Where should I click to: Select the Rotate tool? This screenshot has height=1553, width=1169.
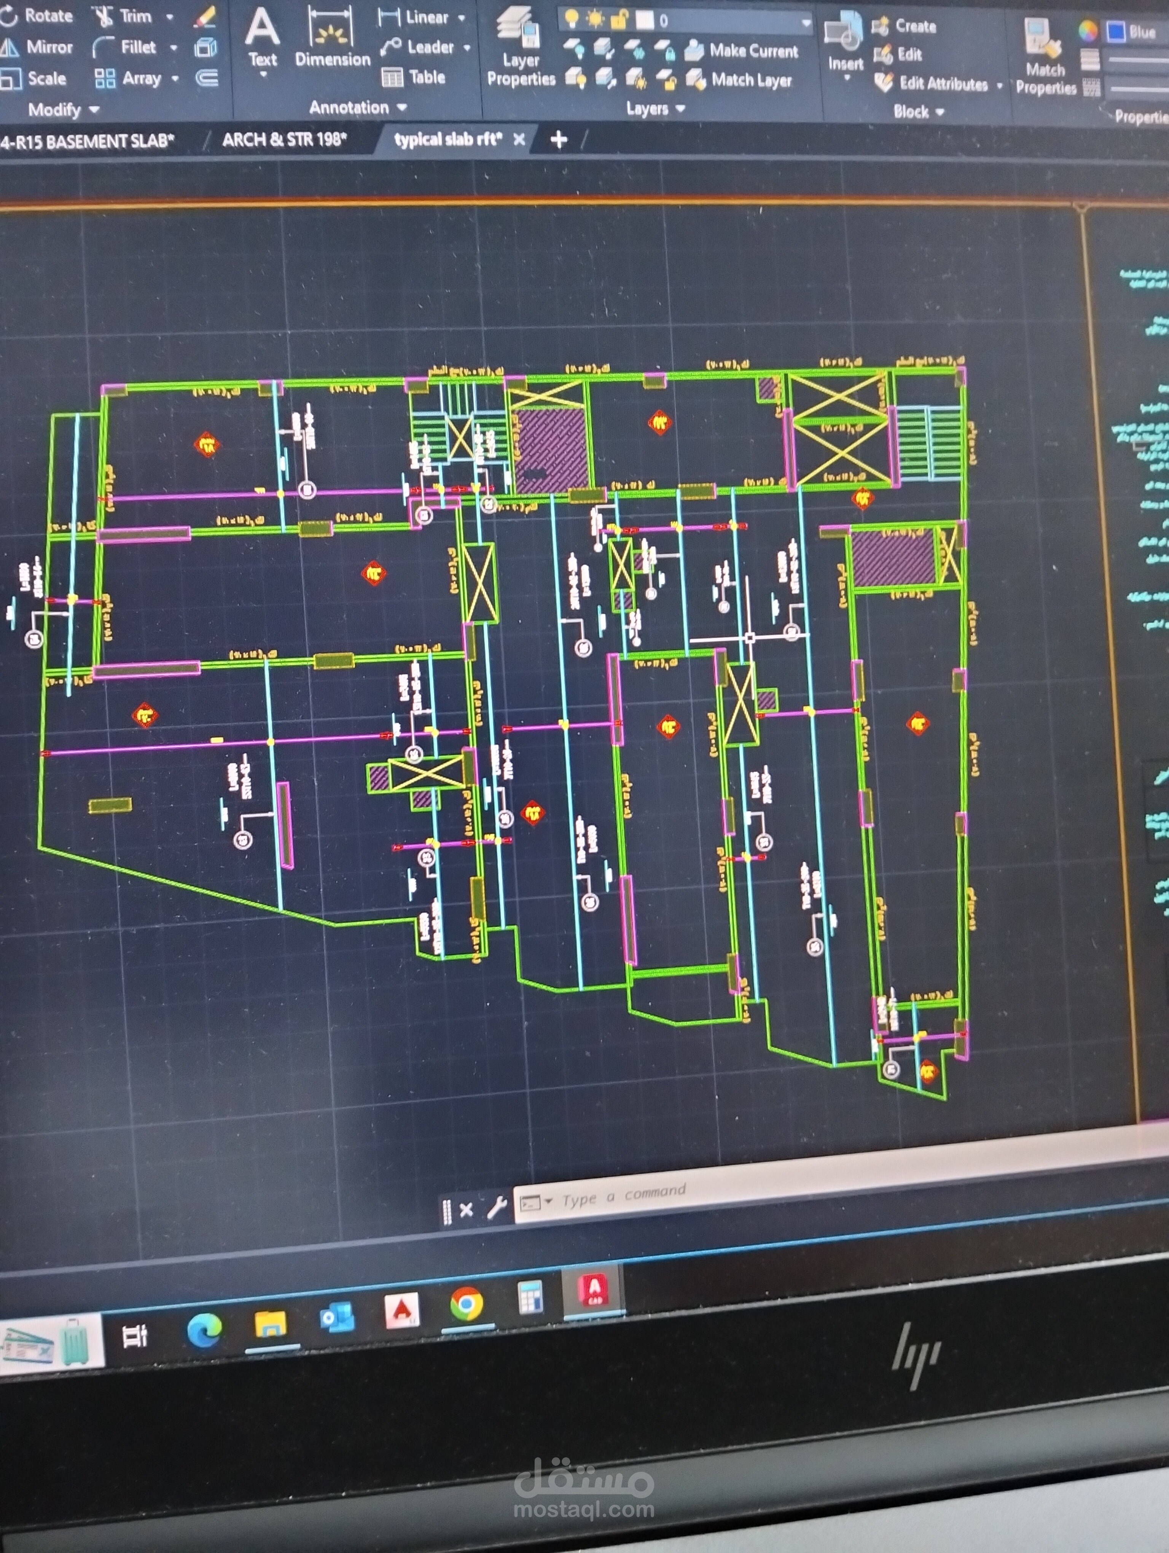coord(37,16)
